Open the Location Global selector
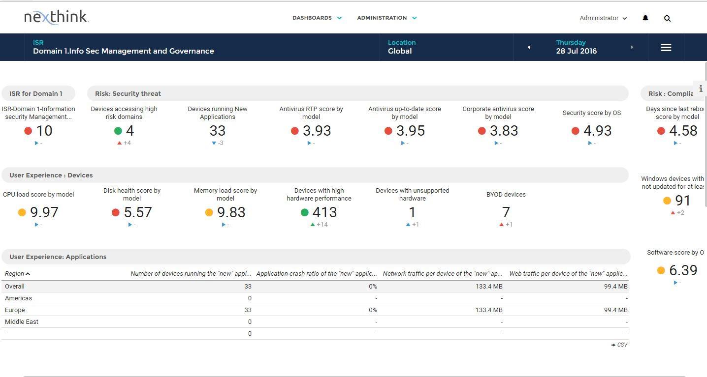Viewport: 707px width, 377px height. point(446,47)
